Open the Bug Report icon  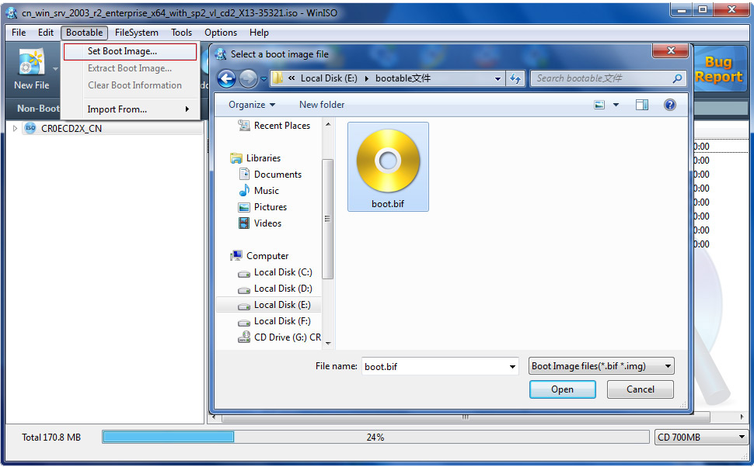coord(717,69)
